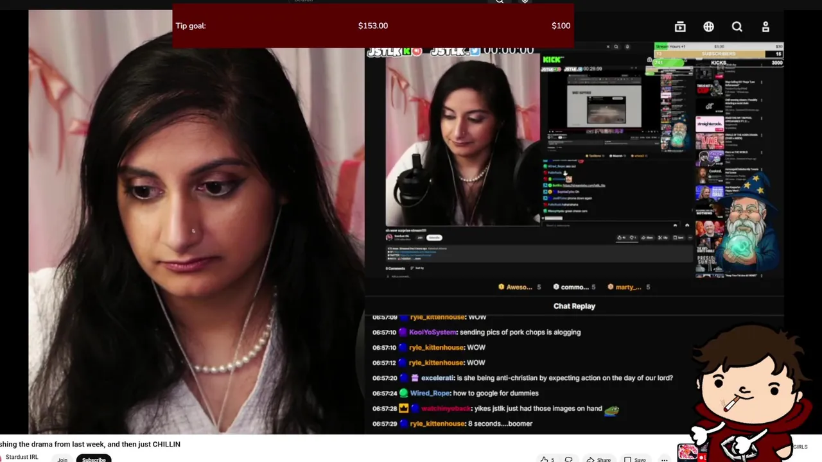The image size is (822, 462).
Task: Click the wizard avatar overlay image
Action: 748,223
